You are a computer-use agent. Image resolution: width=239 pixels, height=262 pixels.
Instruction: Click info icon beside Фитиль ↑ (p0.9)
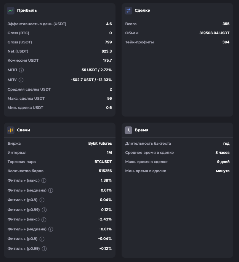click(x=42, y=200)
